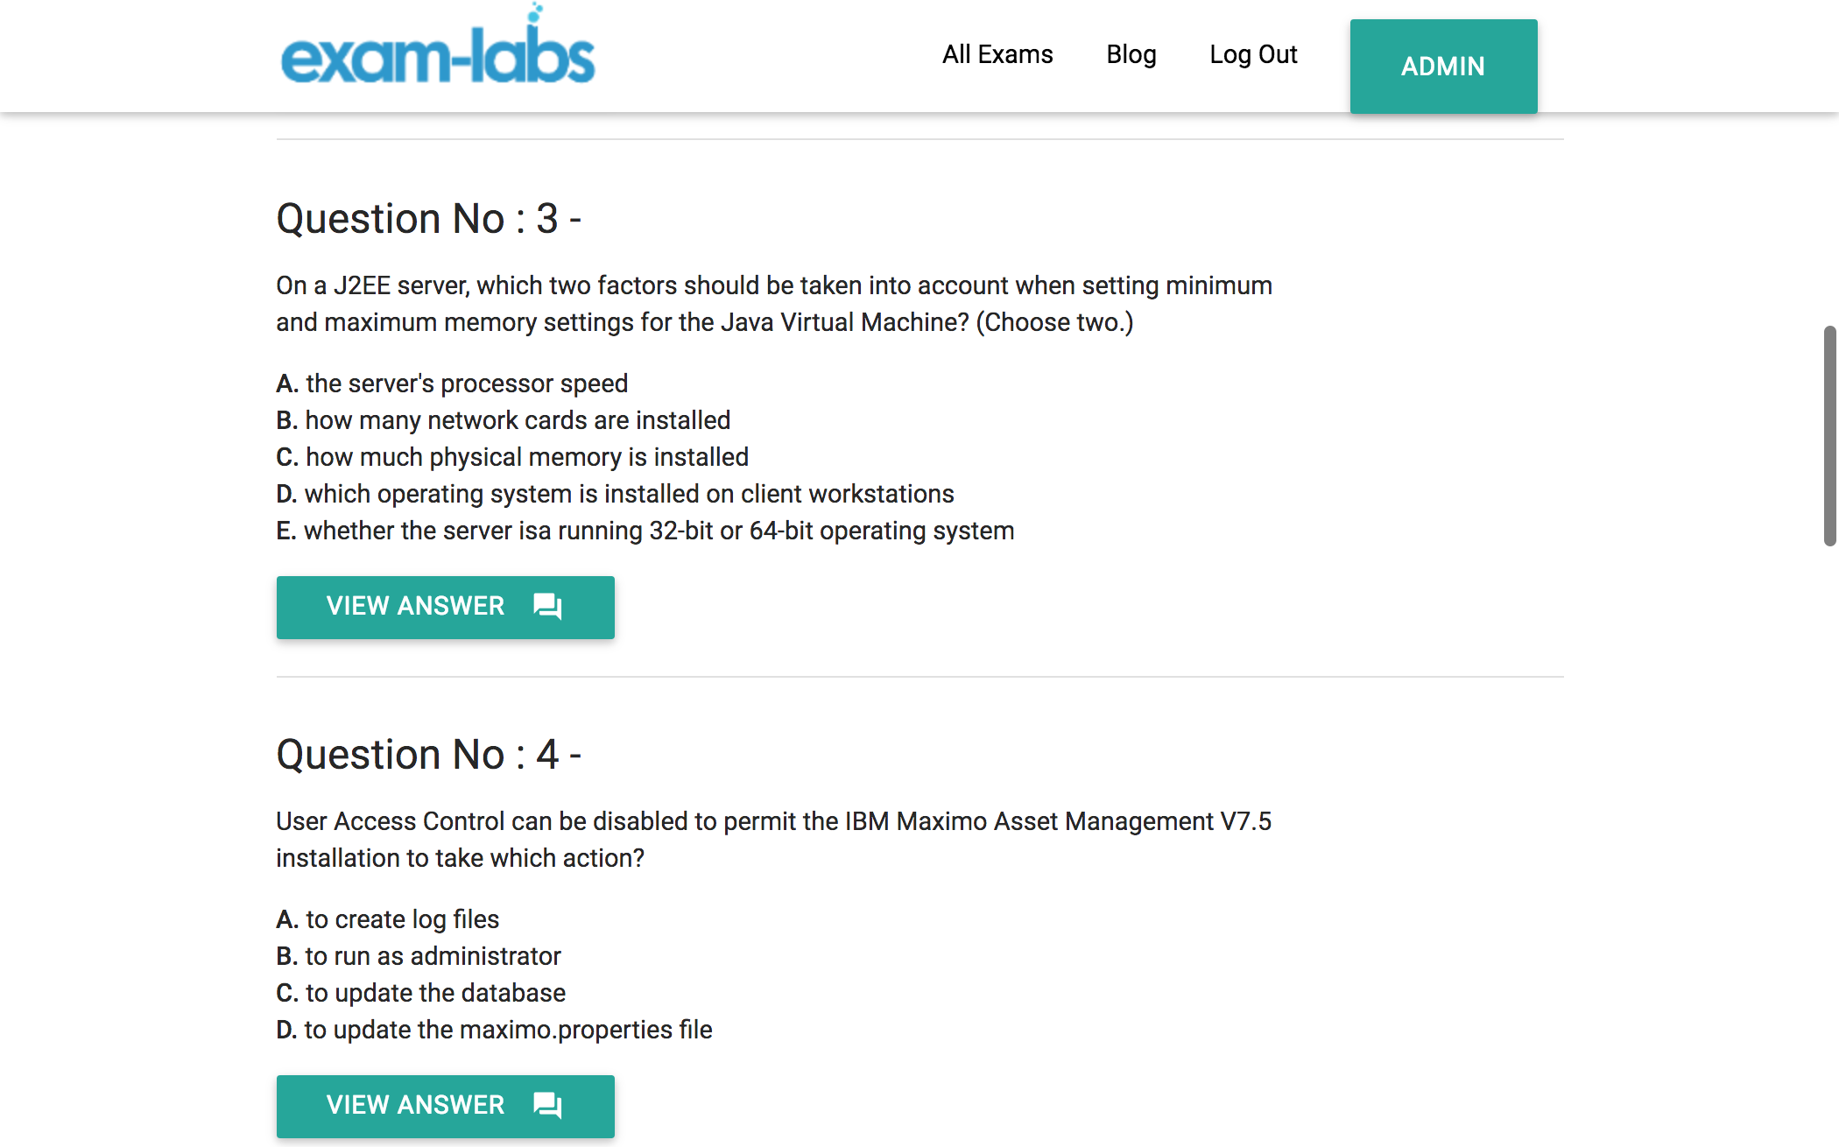Click the Log Out link
The height and width of the screenshot is (1147, 1839).
(x=1253, y=54)
